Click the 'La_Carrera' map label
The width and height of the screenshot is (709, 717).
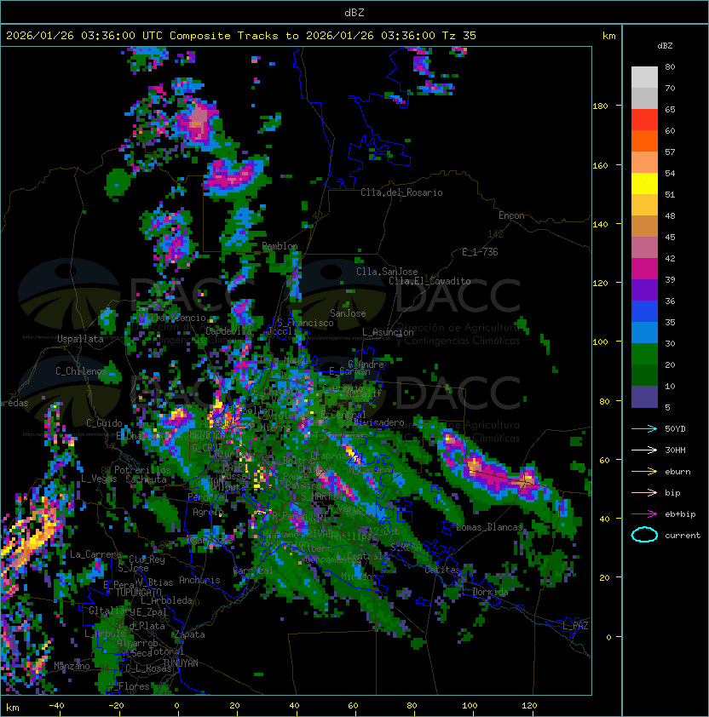95,554
